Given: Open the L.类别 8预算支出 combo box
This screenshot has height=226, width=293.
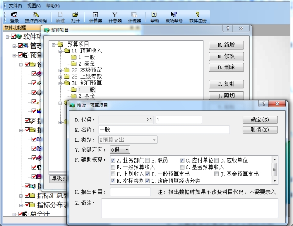Looking at the screenshot, I should (x=128, y=140).
